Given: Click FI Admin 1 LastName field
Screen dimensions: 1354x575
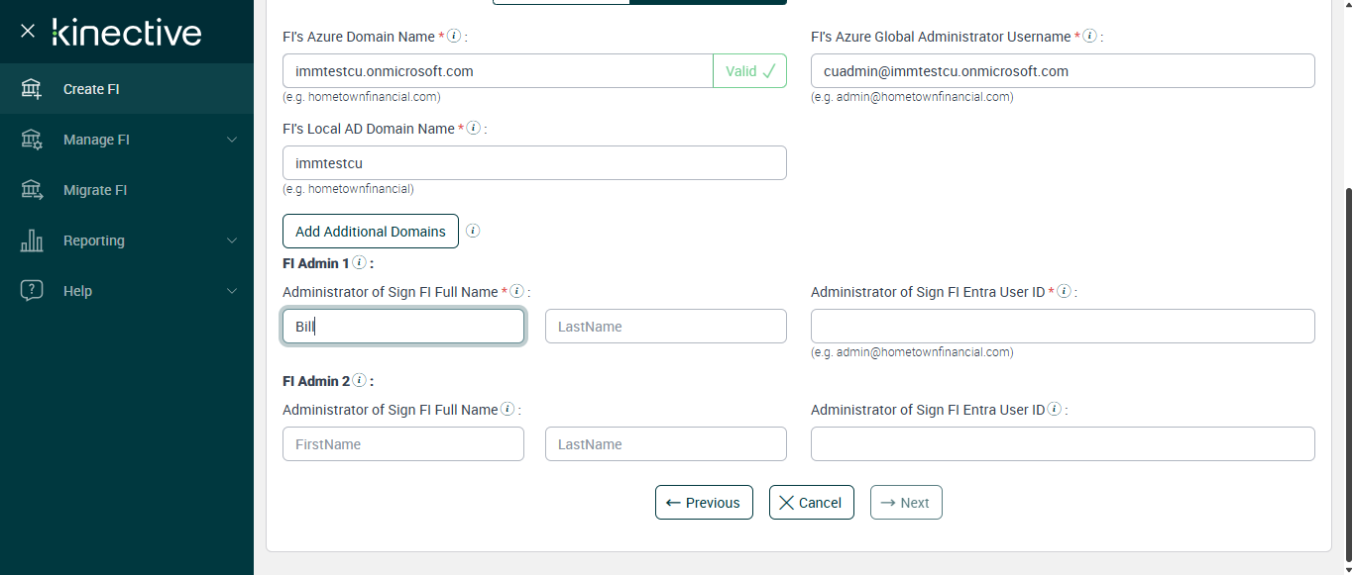Looking at the screenshot, I should click(665, 327).
